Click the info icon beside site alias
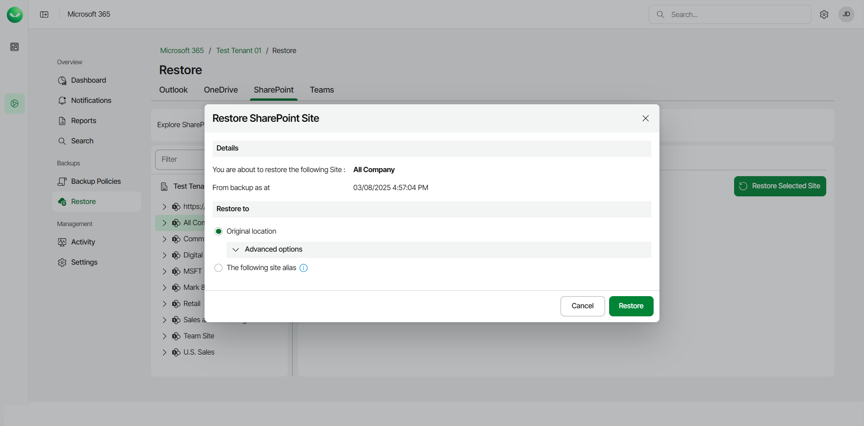864x426 pixels. 304,268
